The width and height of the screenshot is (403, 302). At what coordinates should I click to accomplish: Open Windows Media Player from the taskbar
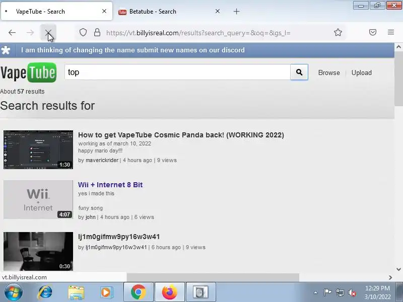(106, 292)
